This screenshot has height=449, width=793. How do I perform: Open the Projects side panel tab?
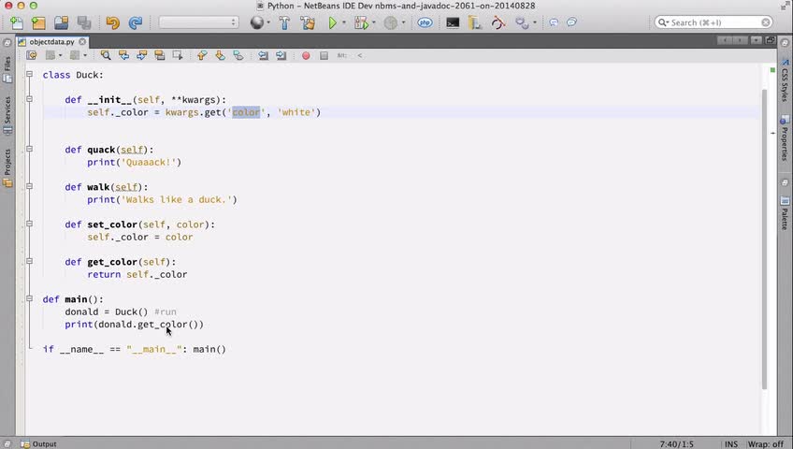[x=7, y=167]
